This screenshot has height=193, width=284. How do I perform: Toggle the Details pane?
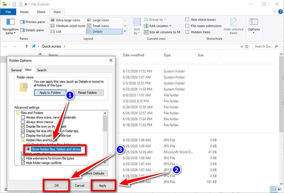(32, 30)
